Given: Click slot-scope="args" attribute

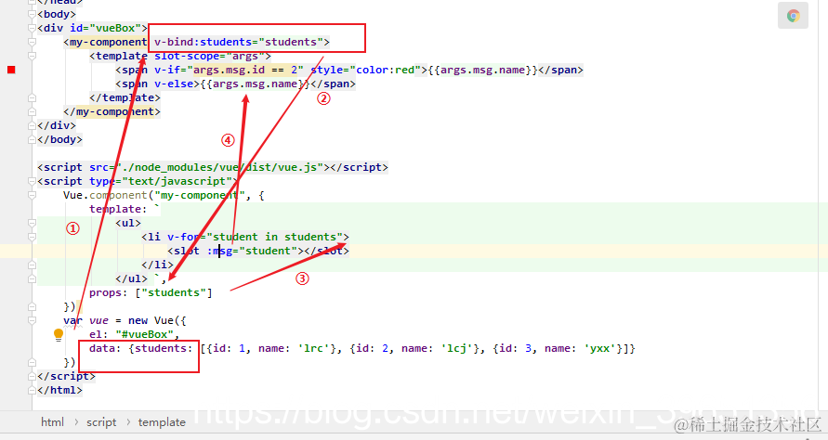Looking at the screenshot, I should [209, 56].
